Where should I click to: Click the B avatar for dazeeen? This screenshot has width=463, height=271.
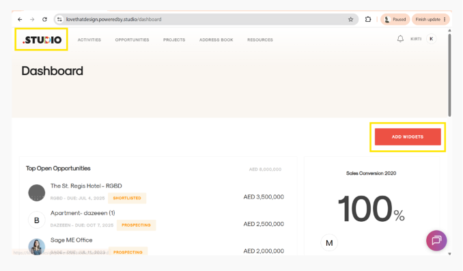37,220
